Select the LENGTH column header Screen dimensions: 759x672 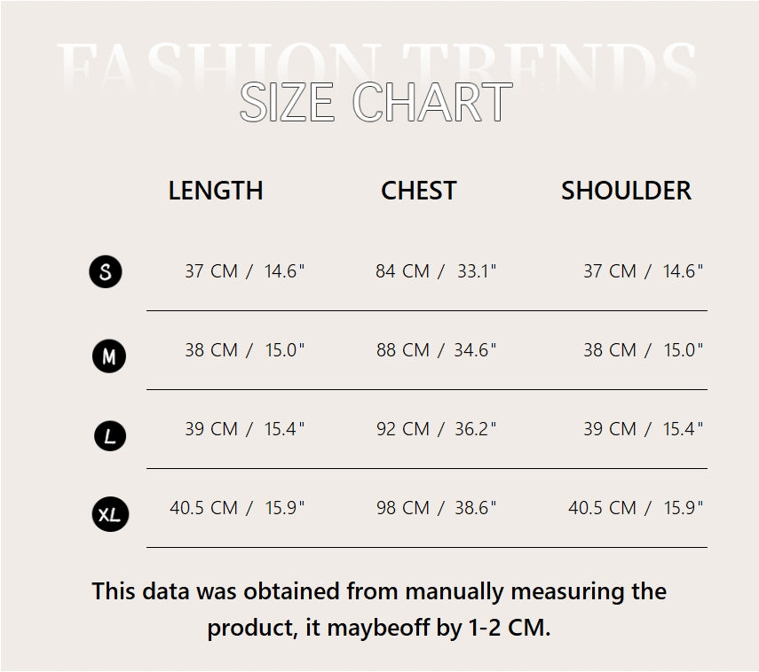(x=216, y=191)
